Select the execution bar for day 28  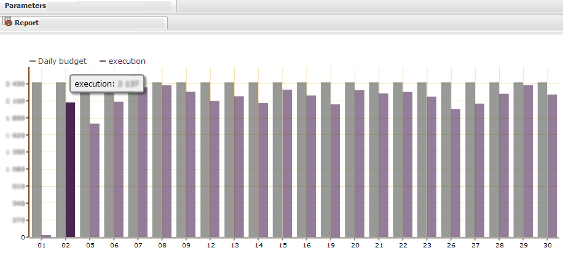[x=504, y=165]
